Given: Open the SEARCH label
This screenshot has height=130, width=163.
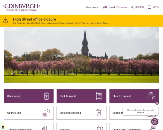Looking at the screenshot, I should coord(140,7).
